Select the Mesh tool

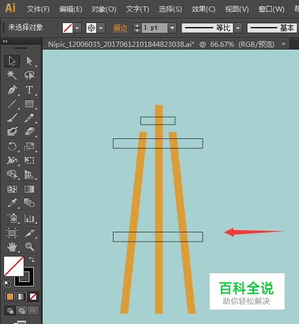click(12, 189)
